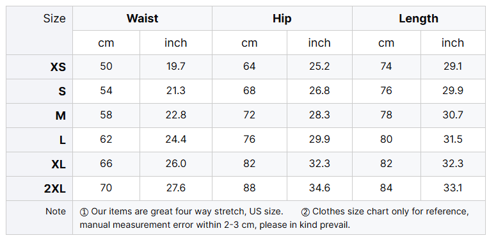
Task: Click the cm subheader under Waist
Action: [106, 43]
